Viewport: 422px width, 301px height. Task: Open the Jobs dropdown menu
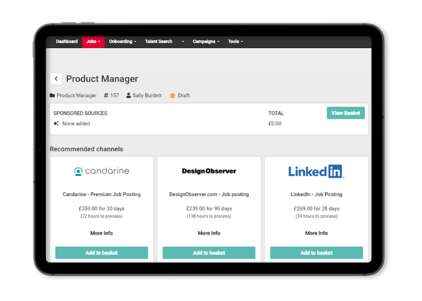click(93, 42)
